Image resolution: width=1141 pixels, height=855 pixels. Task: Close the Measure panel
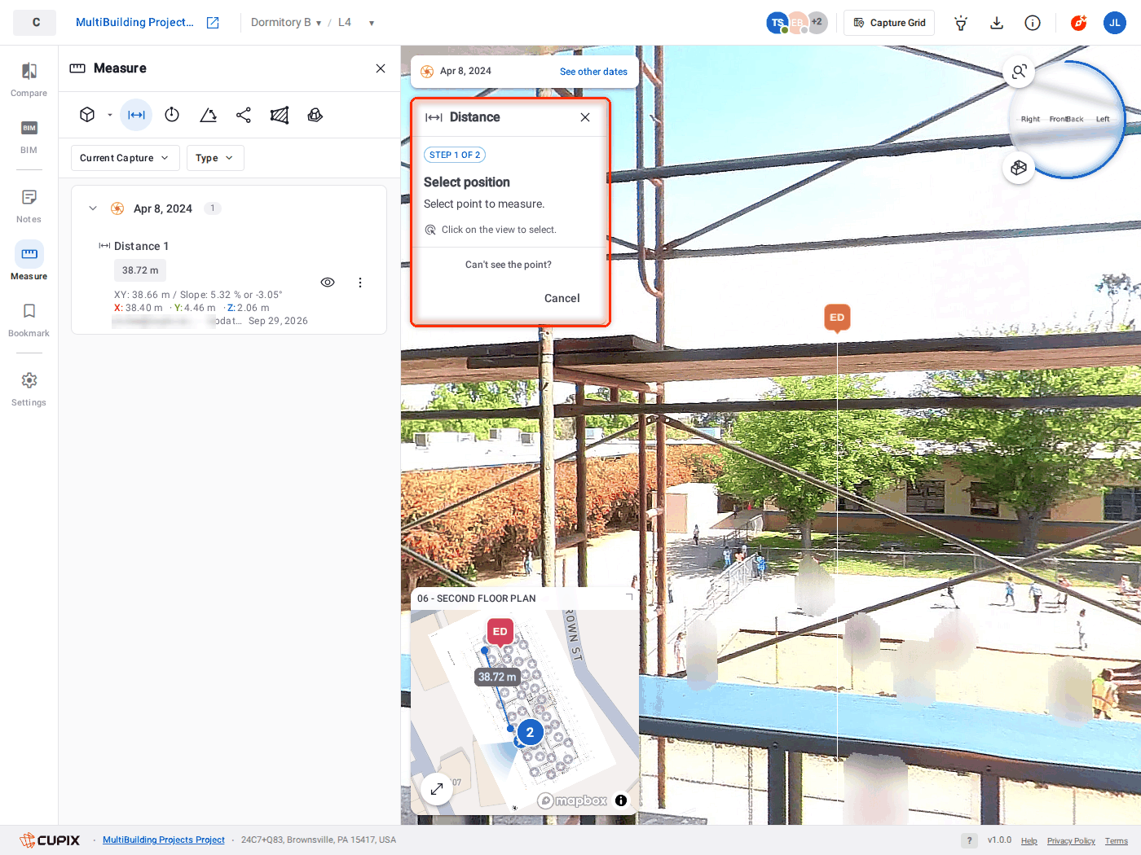point(381,68)
